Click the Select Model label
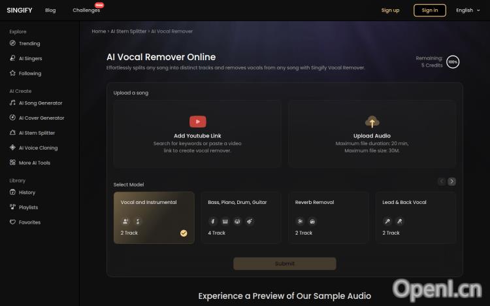 [129, 184]
